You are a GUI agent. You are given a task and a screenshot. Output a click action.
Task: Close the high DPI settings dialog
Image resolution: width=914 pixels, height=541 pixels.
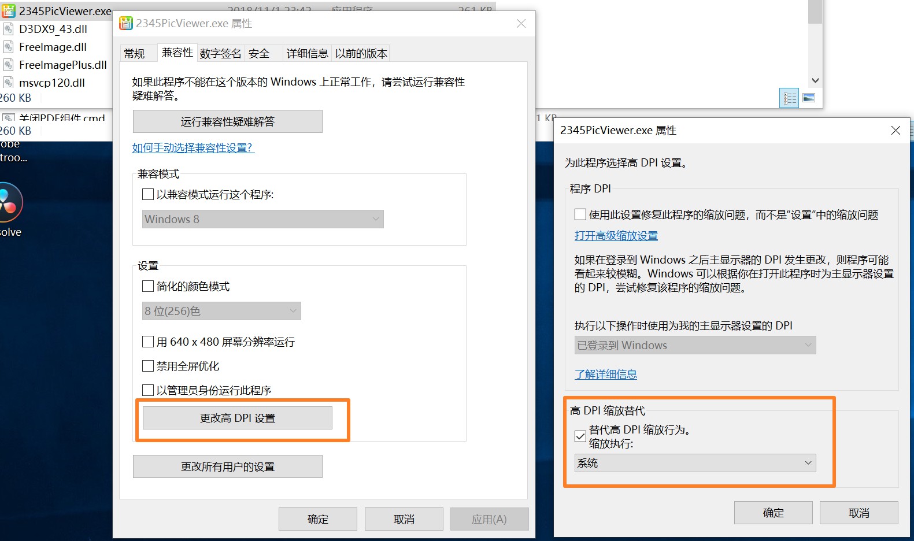pos(896,131)
